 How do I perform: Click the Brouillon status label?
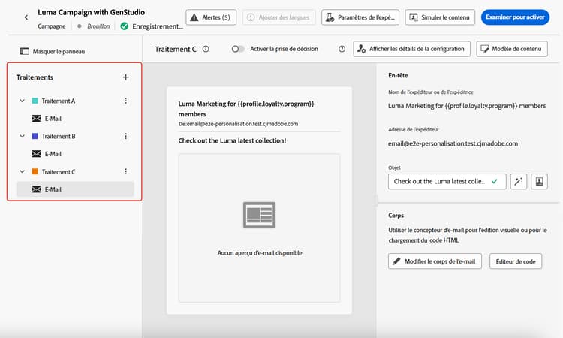click(98, 26)
